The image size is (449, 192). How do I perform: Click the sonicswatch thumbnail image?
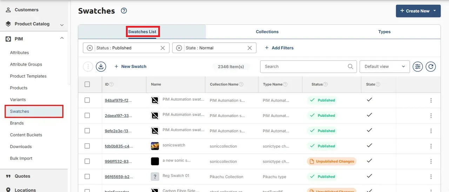point(155,146)
